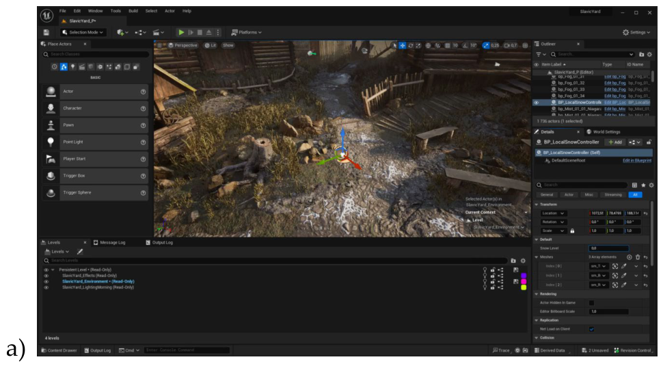Click the Outliner new folder icon

[x=641, y=54]
